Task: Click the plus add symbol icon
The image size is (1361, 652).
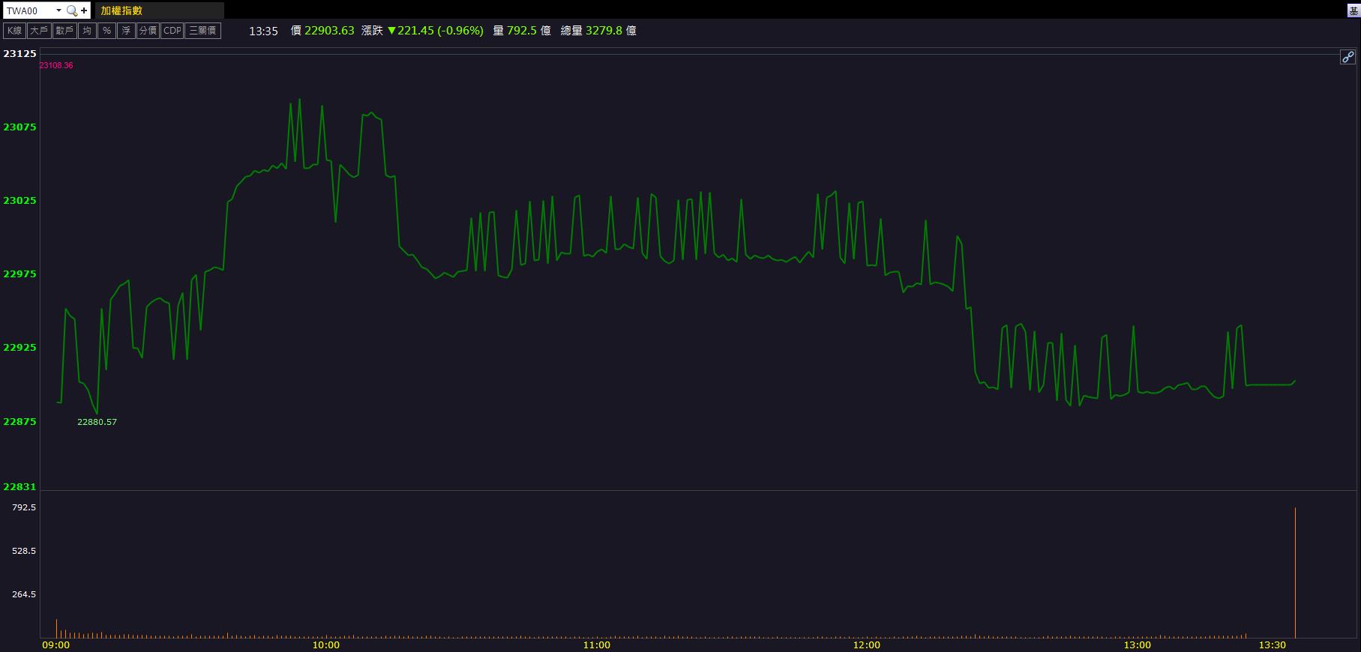Action: [x=84, y=10]
